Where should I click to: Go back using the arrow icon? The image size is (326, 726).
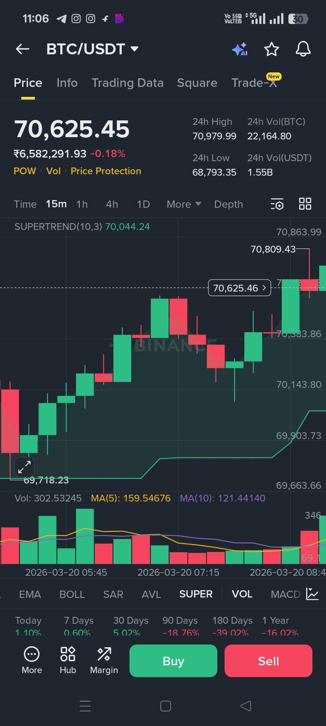click(23, 49)
